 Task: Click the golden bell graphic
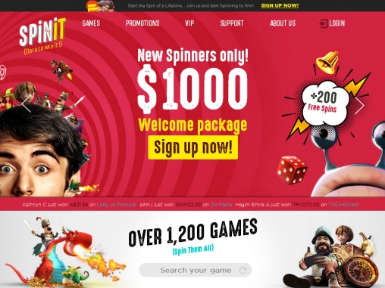(x=327, y=62)
